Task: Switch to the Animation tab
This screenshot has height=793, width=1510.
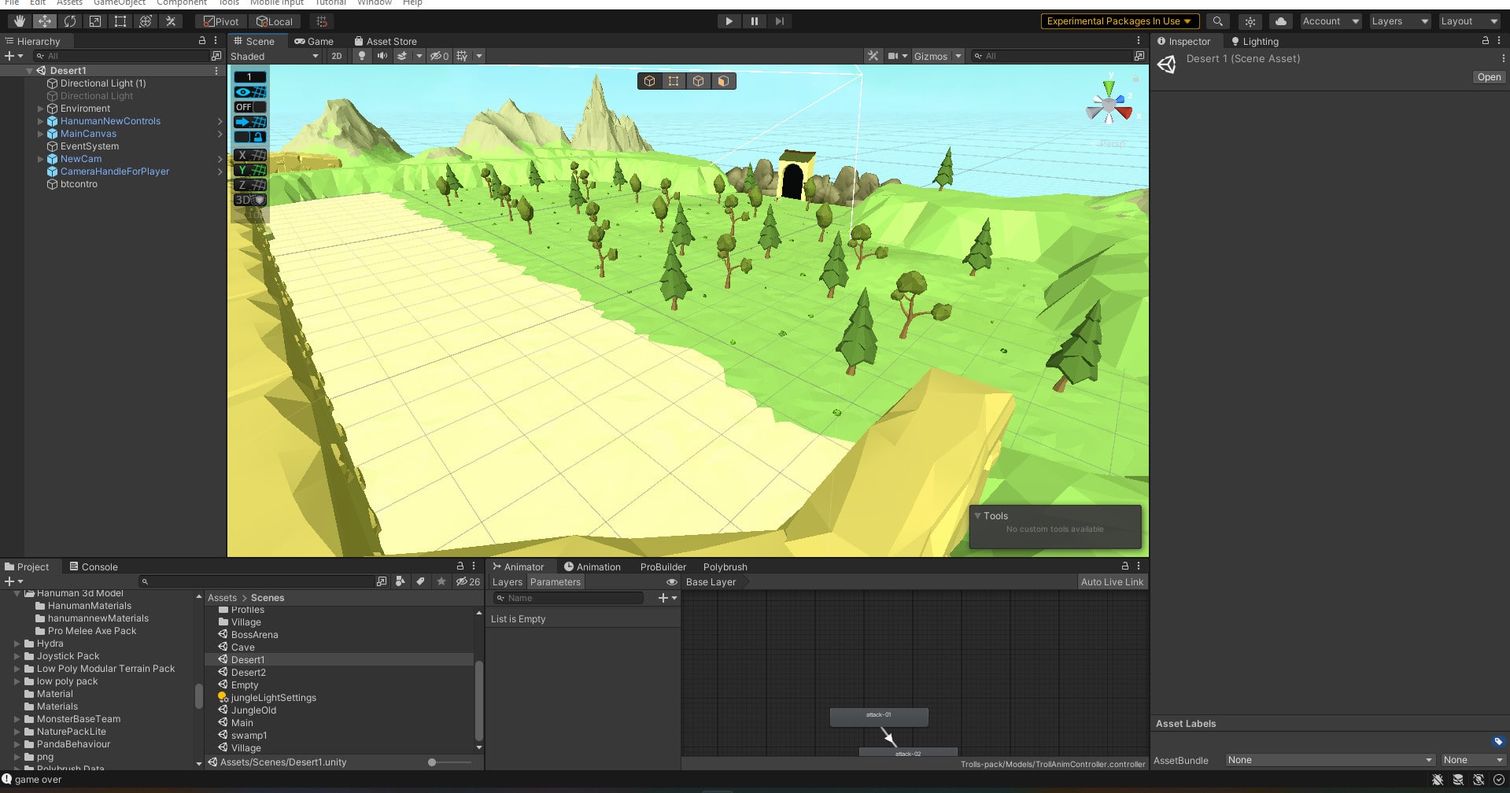Action: click(x=592, y=566)
